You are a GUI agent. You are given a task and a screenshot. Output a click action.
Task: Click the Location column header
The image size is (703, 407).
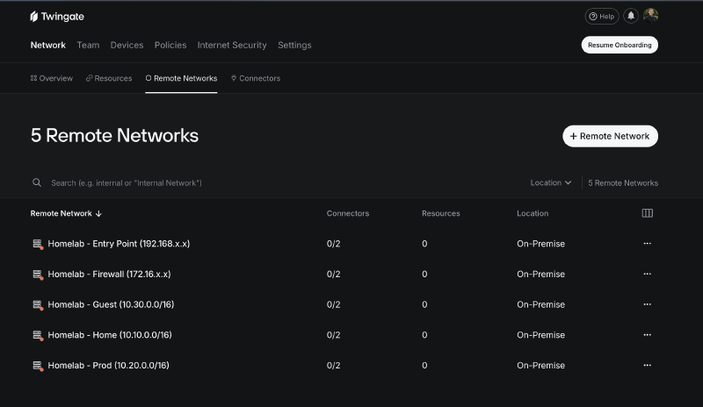pyautogui.click(x=533, y=213)
